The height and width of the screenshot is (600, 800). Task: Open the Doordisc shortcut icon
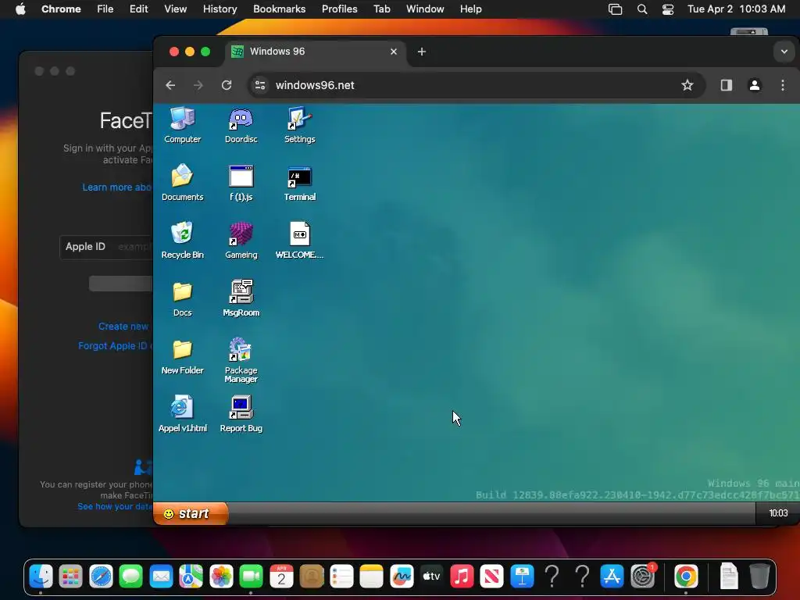coord(241,124)
